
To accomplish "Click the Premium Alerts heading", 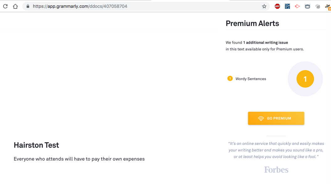I will click(252, 23).
